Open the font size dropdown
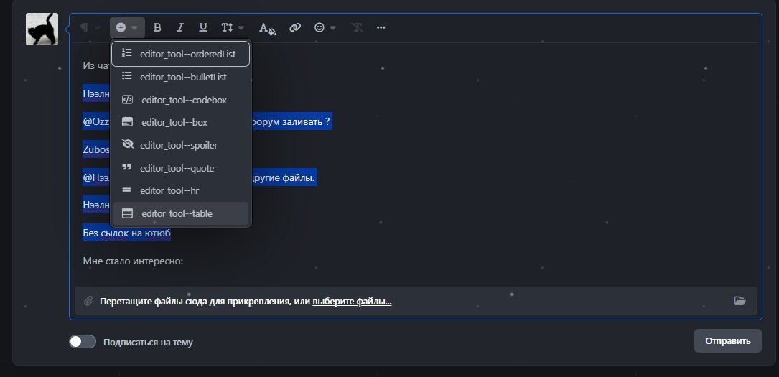Image resolution: width=779 pixels, height=377 pixels. pyautogui.click(x=233, y=27)
